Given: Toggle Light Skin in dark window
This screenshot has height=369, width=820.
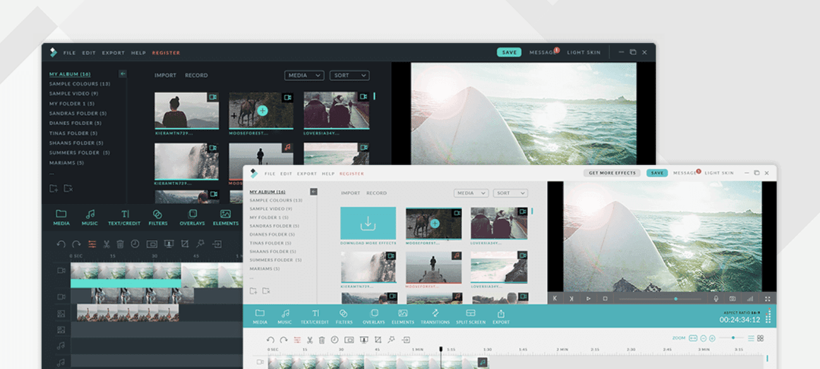Looking at the screenshot, I should (x=584, y=52).
